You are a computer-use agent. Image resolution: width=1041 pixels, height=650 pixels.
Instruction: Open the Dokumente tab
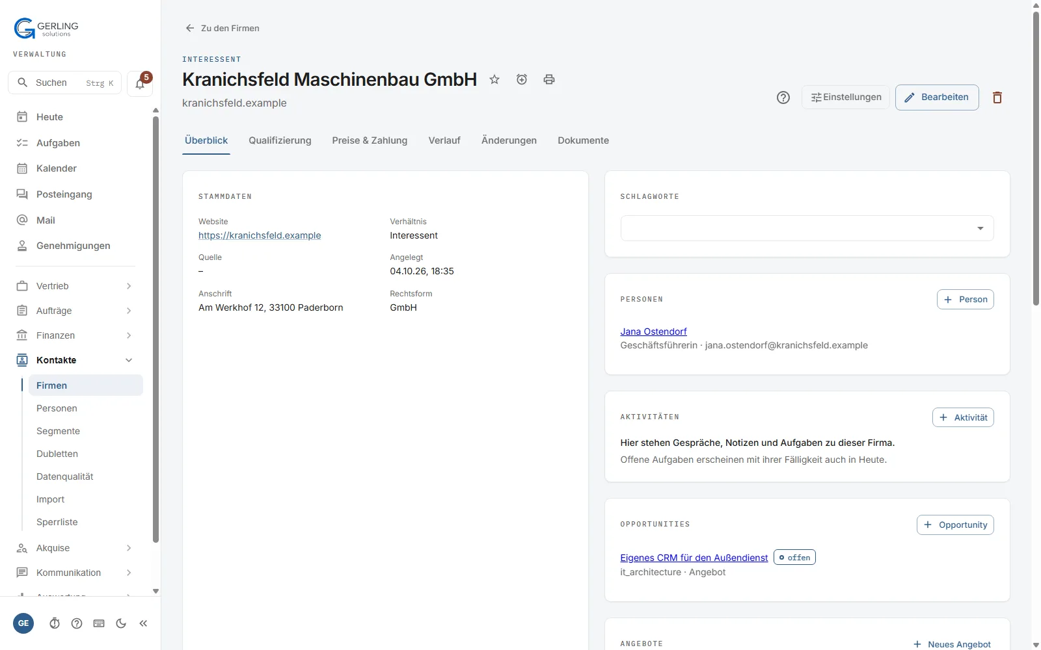583,140
